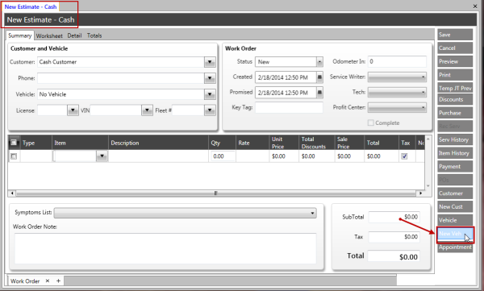Switch to the Totals tab
The width and height of the screenshot is (484, 291).
(94, 35)
